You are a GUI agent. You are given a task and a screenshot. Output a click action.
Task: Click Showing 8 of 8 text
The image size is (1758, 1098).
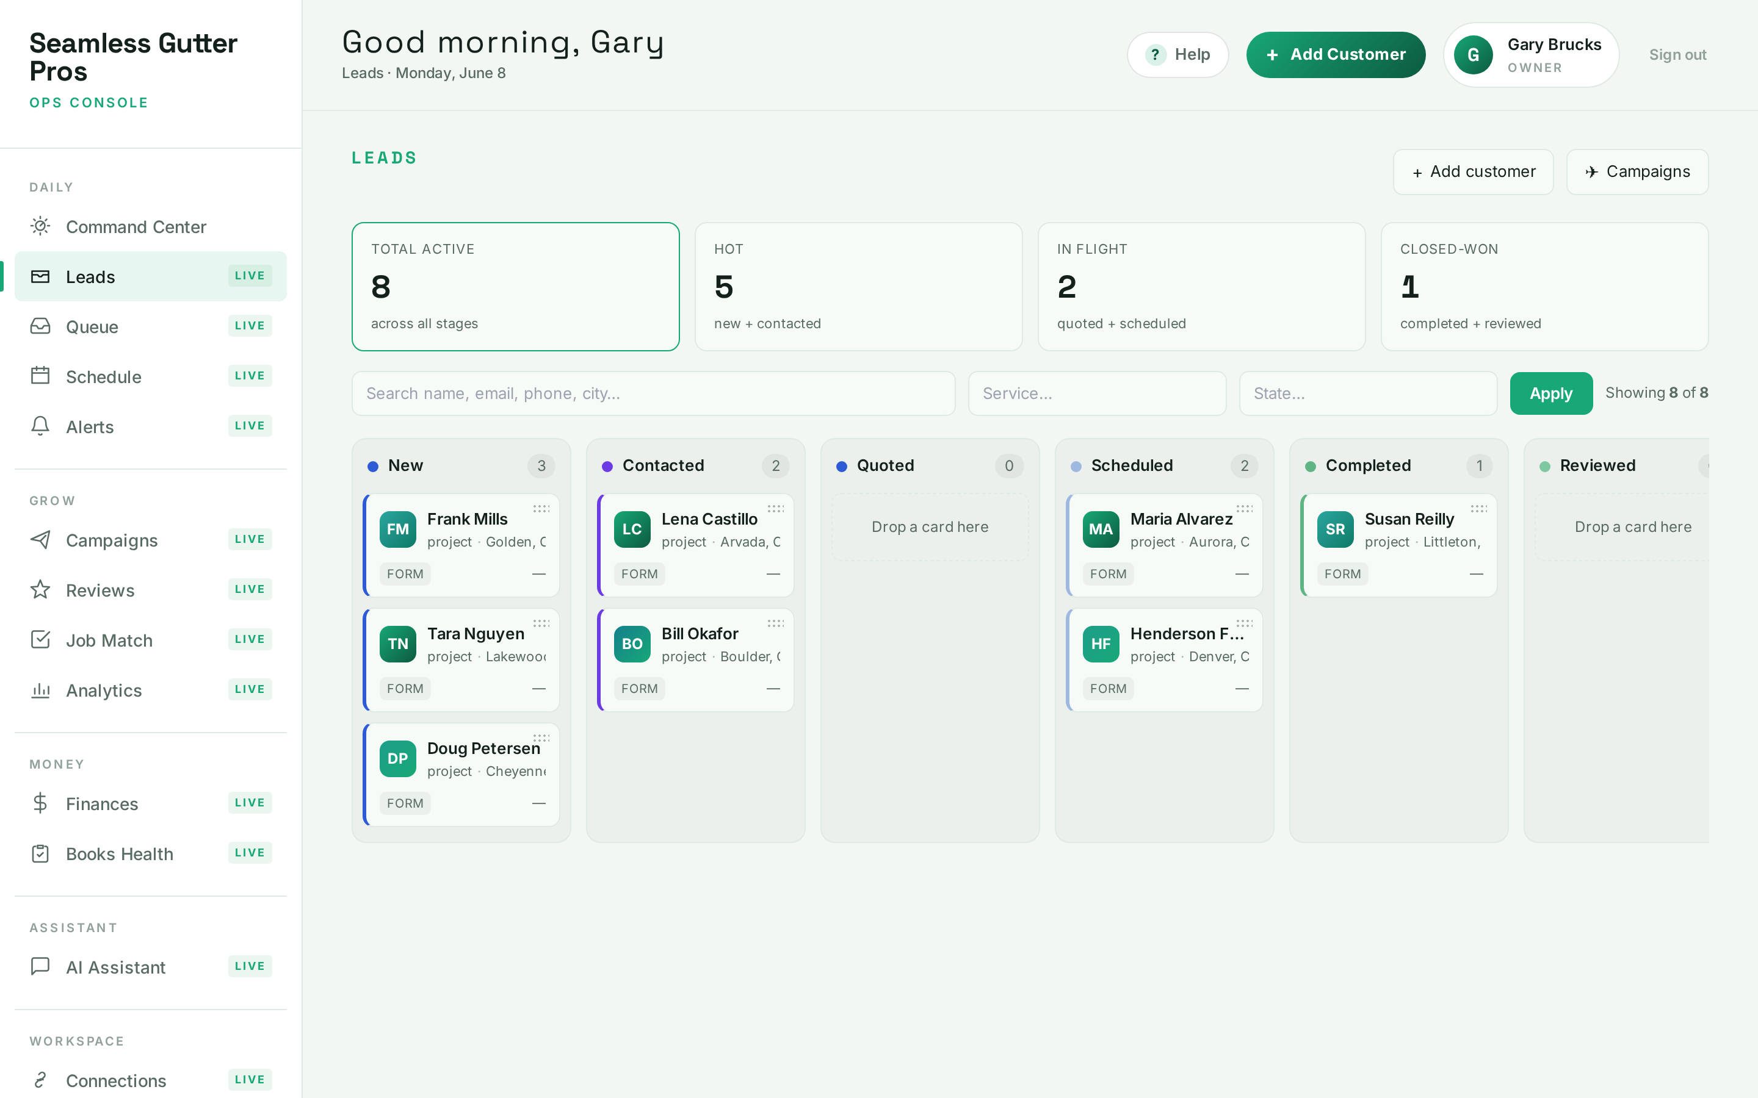1656,393
